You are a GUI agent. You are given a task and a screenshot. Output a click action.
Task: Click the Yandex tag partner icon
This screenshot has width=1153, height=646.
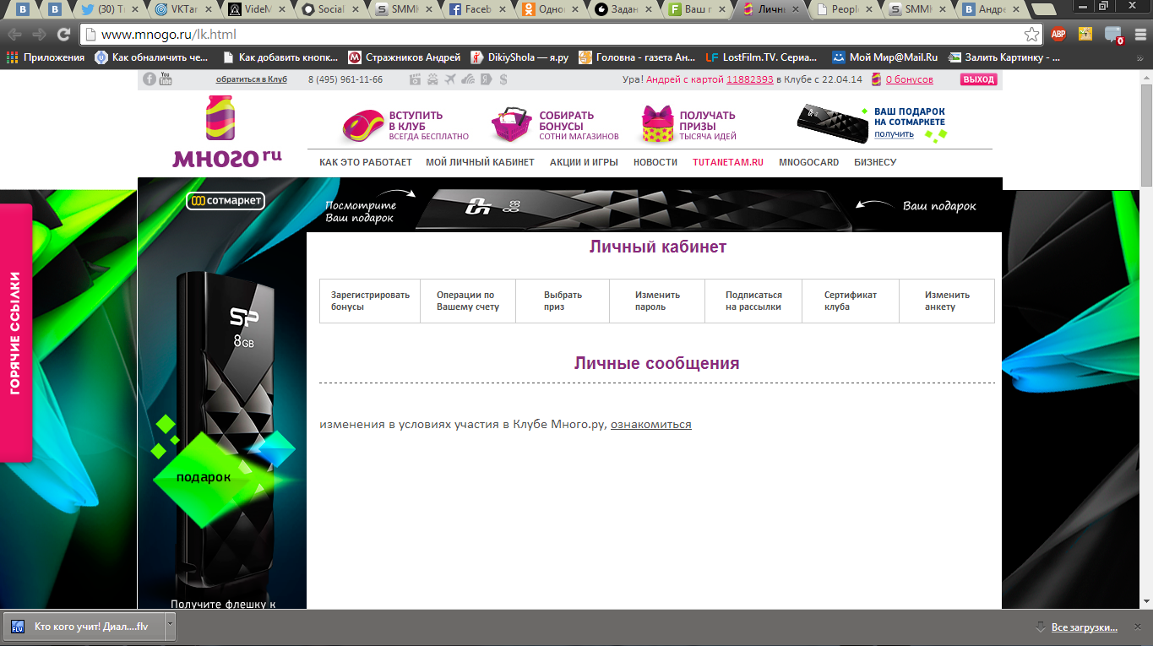pyautogui.click(x=486, y=79)
